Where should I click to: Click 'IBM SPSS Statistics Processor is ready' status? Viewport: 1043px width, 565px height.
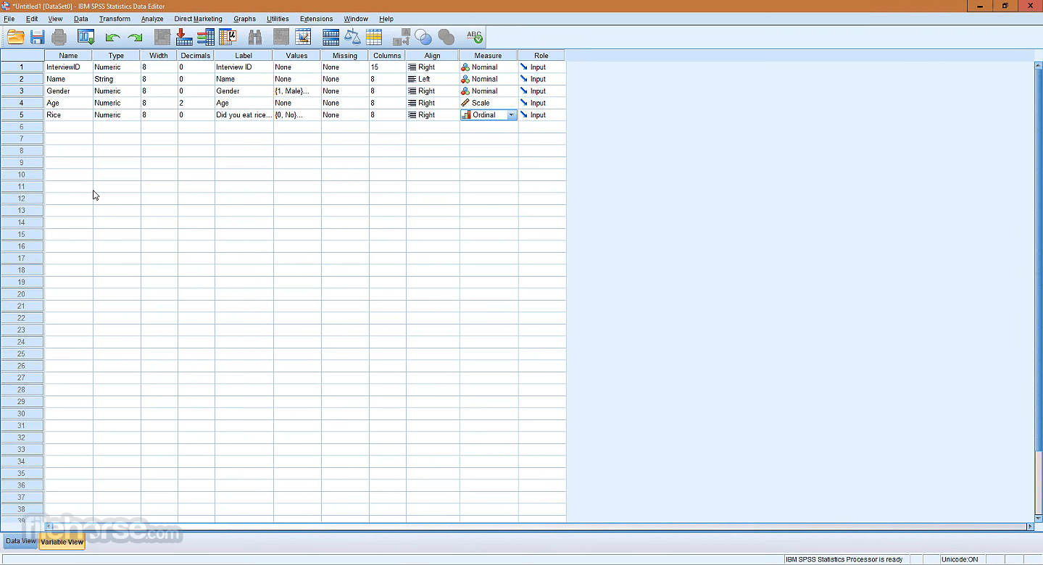[x=844, y=559]
